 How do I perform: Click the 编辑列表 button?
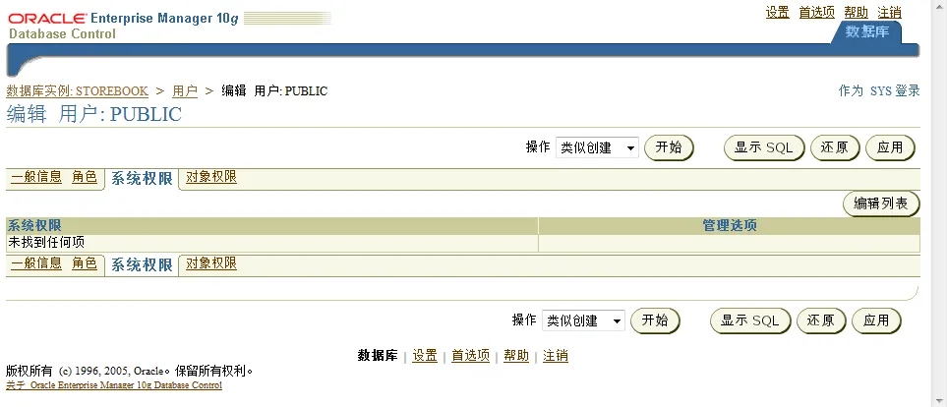880,203
